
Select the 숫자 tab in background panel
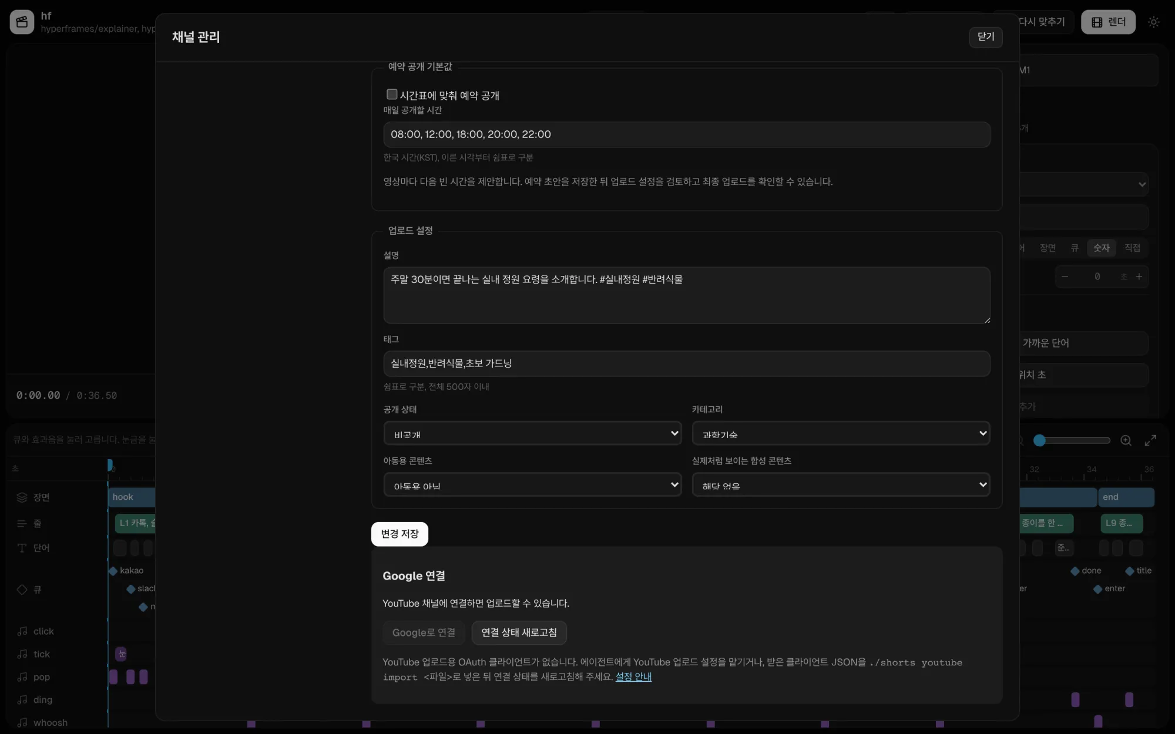pos(1101,248)
